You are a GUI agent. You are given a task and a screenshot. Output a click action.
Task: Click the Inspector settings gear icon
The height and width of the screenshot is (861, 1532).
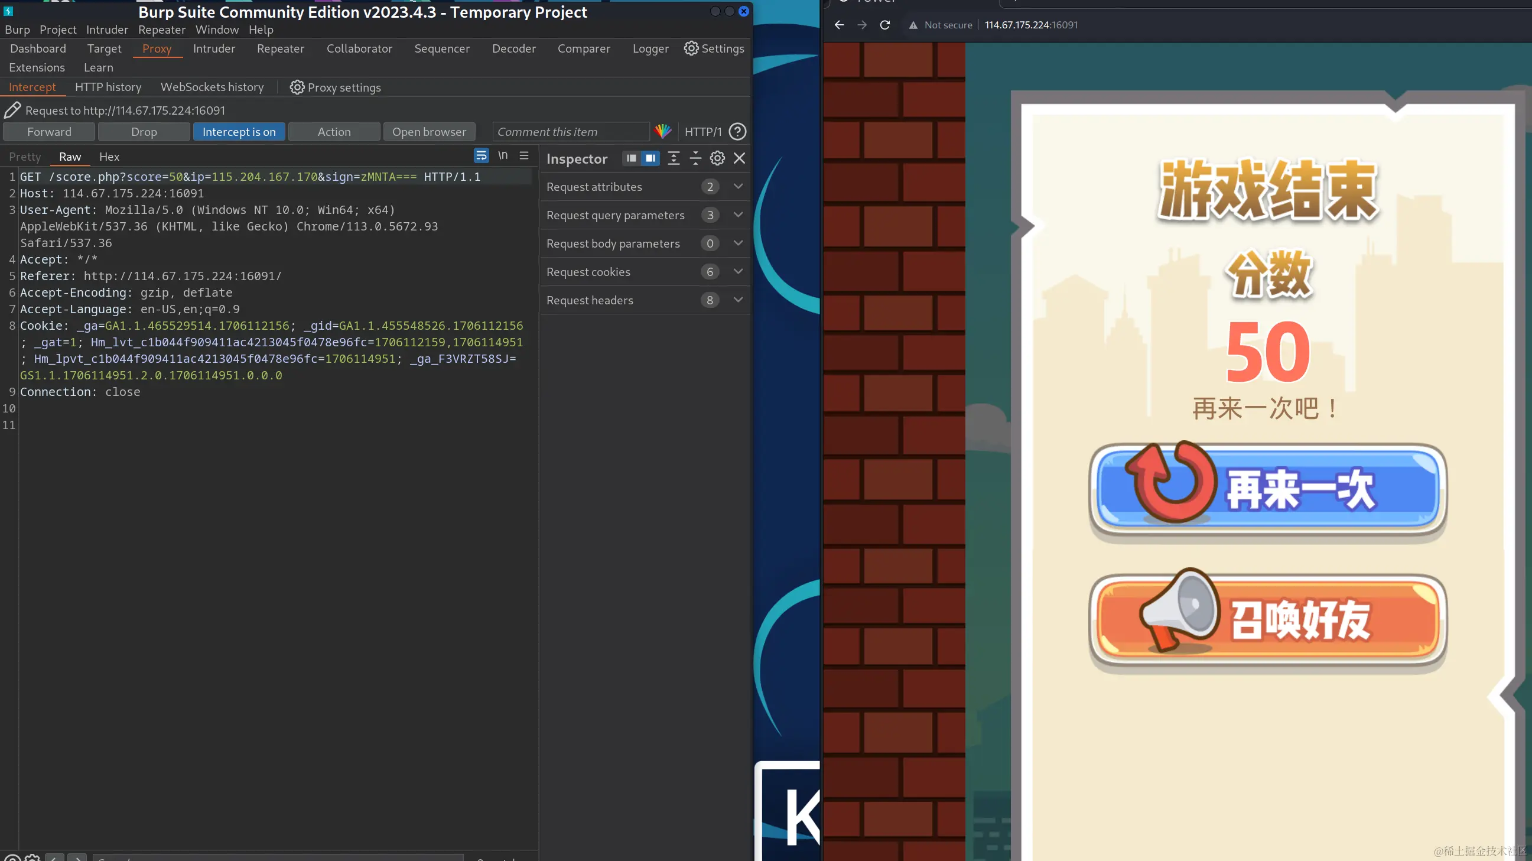click(717, 158)
